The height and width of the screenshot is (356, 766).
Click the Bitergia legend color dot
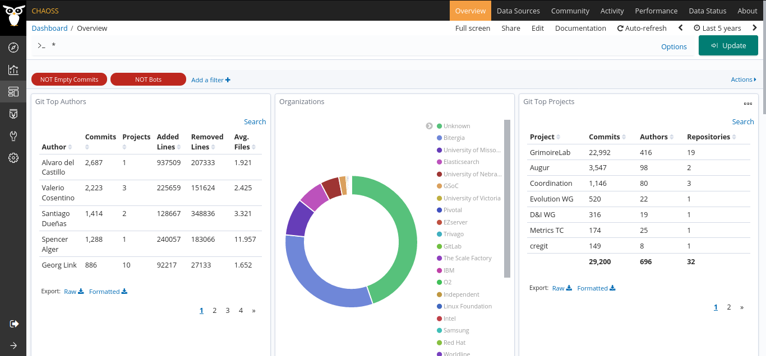440,138
